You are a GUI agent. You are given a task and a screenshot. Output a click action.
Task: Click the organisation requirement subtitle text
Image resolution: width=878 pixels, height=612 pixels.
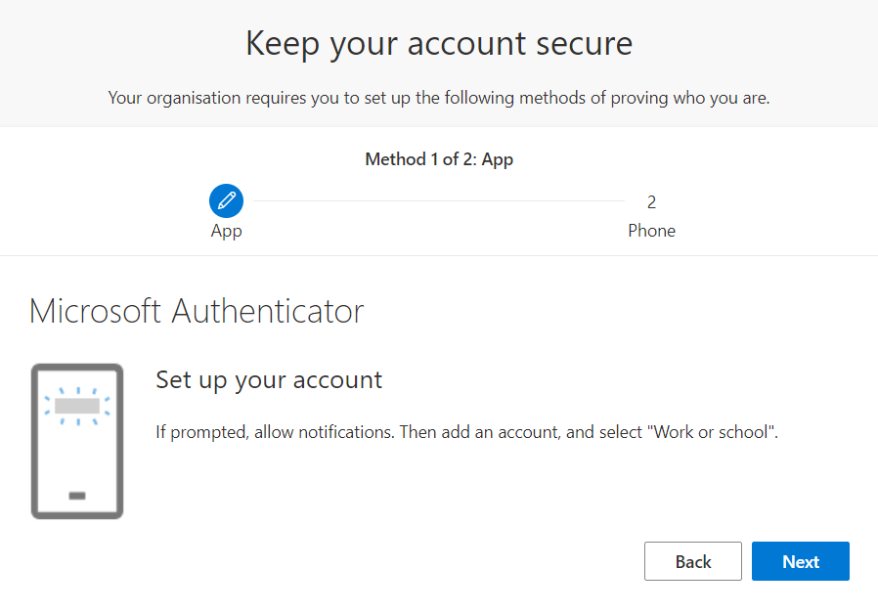pos(439,98)
